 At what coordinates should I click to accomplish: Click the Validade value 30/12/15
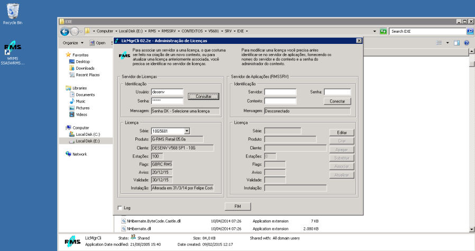pos(162,180)
